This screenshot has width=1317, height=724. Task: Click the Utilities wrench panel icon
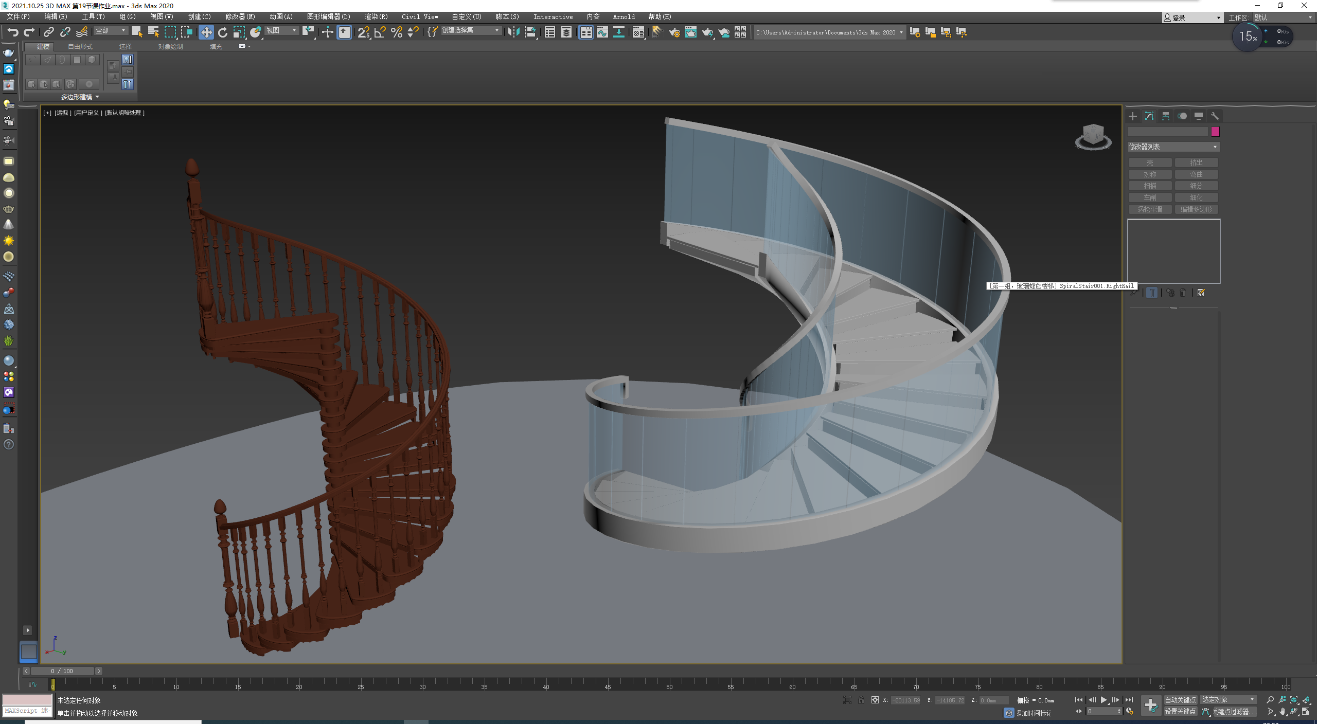(x=1215, y=116)
